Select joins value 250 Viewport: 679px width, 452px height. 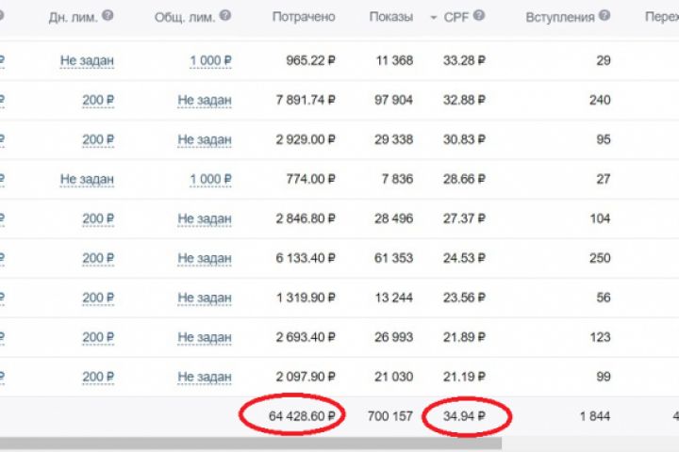[x=600, y=258]
